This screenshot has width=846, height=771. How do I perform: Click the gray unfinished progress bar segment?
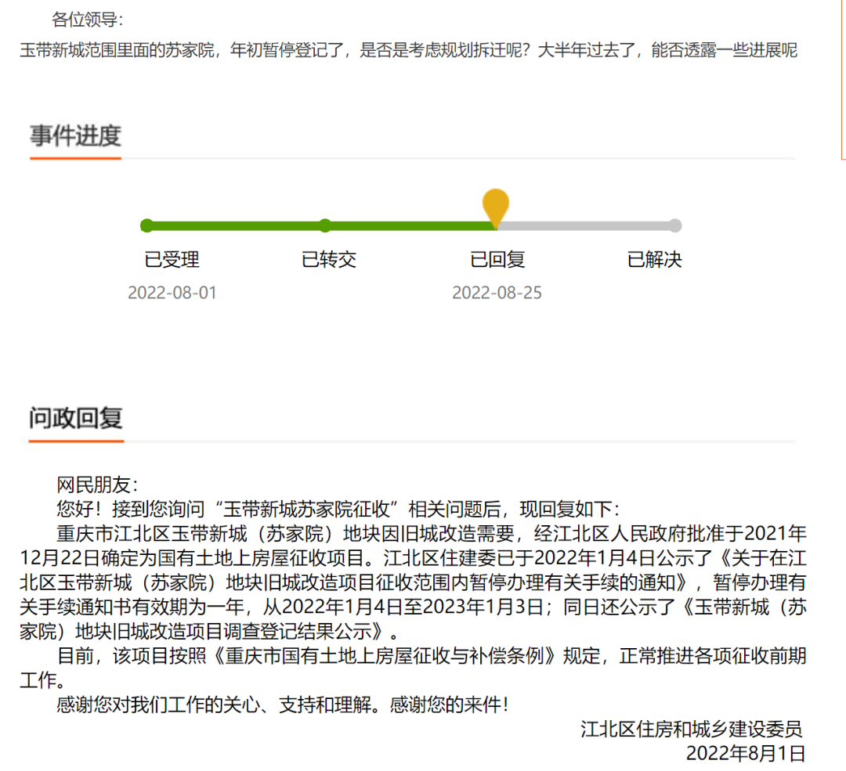[587, 225]
